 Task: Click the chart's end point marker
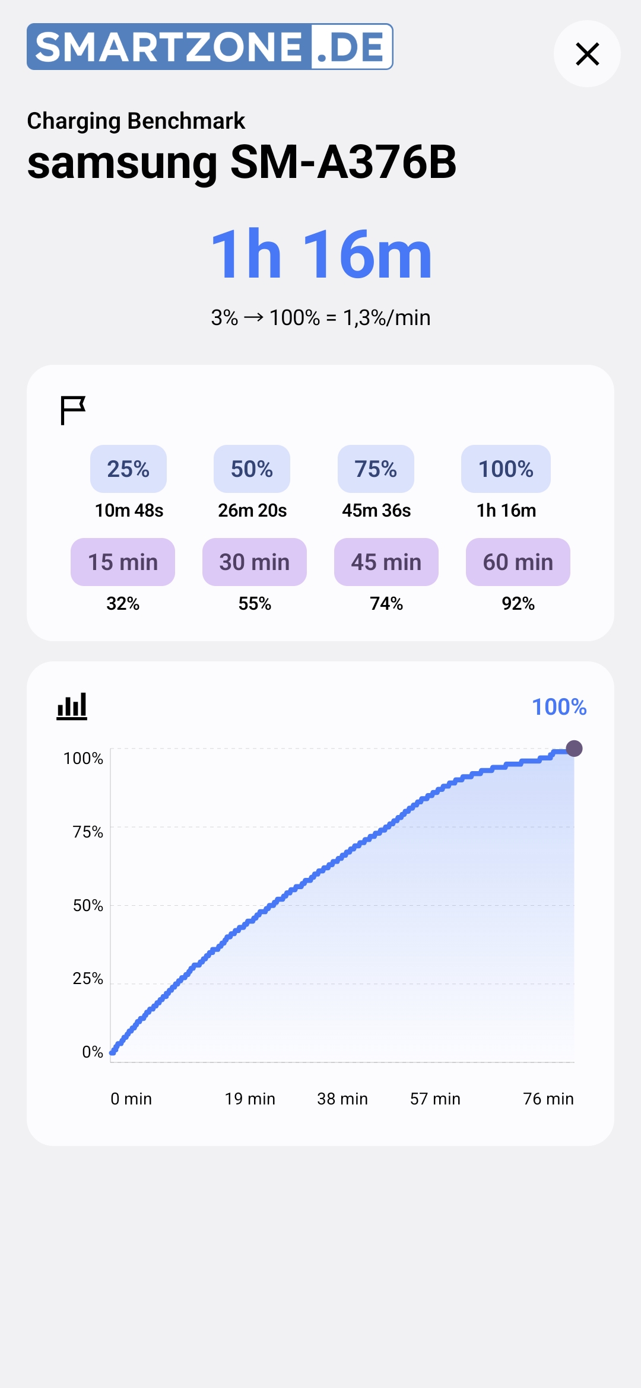574,749
